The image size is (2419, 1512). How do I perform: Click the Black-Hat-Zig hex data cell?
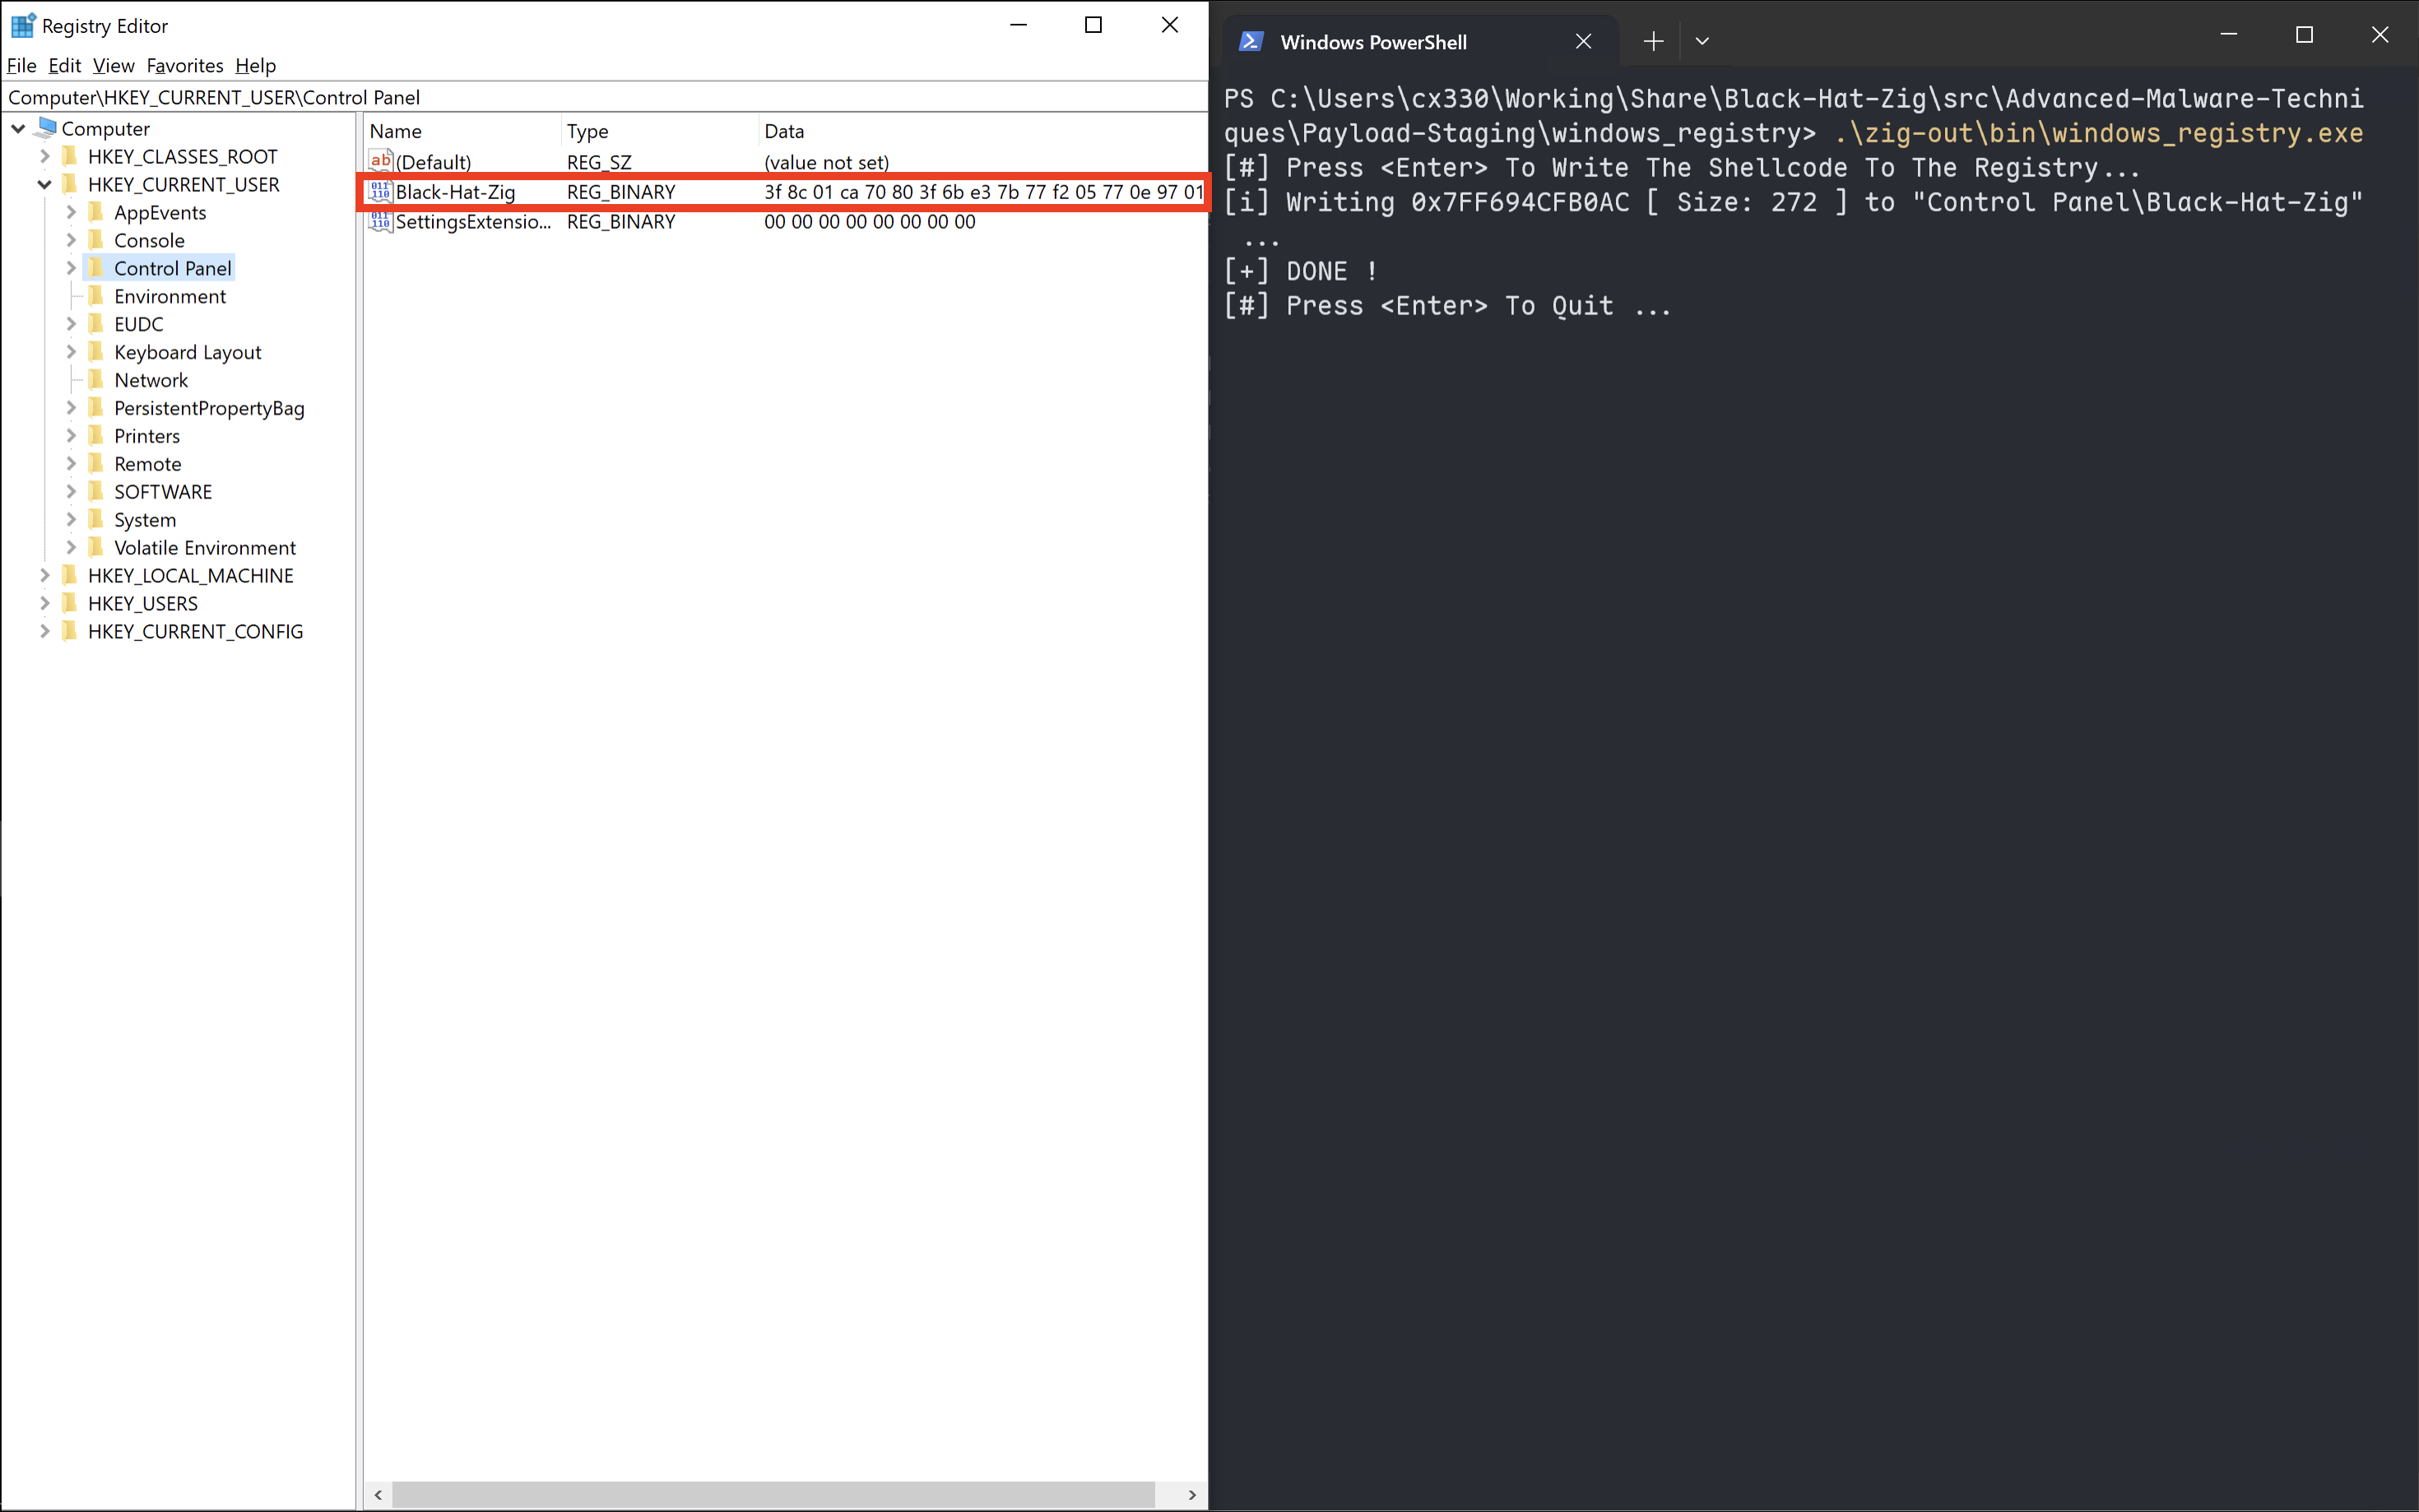(983, 191)
